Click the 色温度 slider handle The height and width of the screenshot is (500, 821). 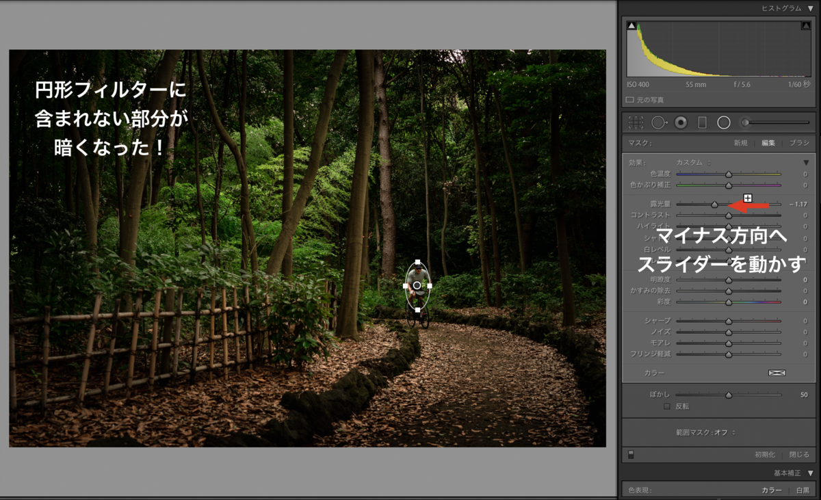tap(729, 174)
